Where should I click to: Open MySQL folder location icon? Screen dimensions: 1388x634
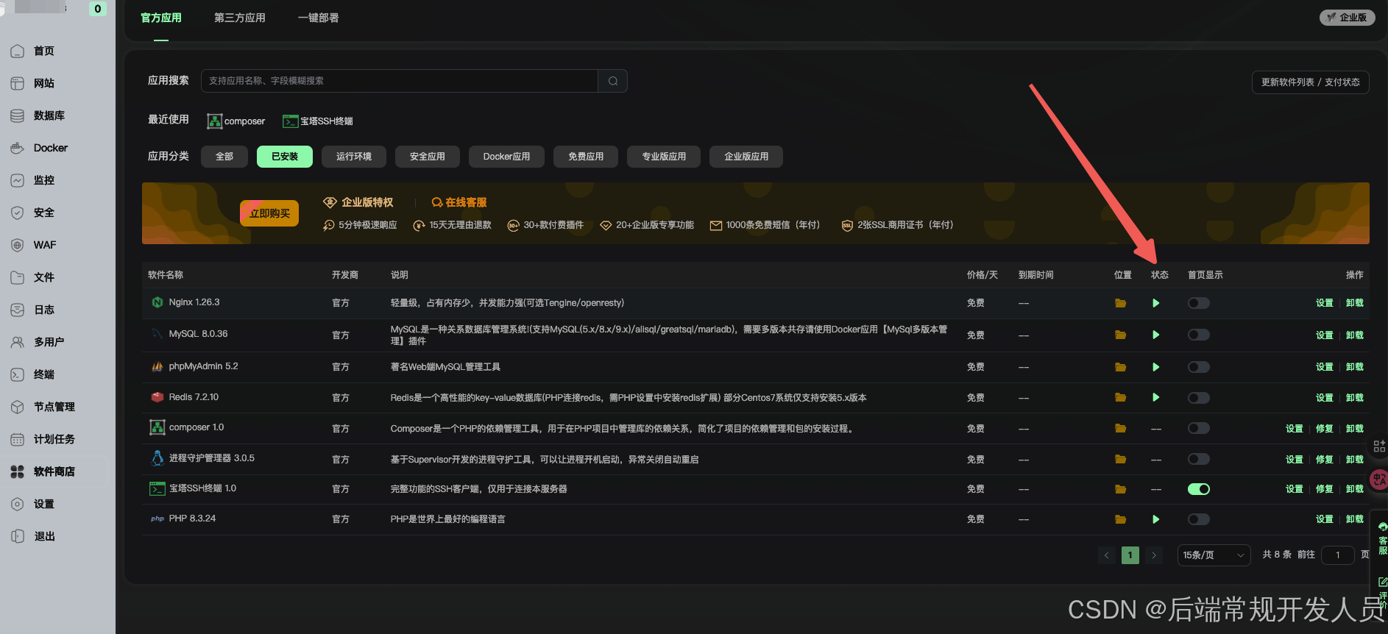[1120, 335]
